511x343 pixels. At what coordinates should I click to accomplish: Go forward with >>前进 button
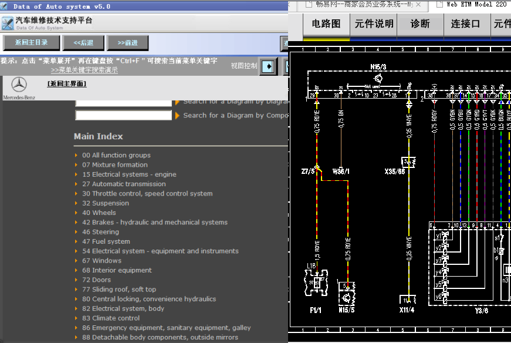[x=128, y=43]
